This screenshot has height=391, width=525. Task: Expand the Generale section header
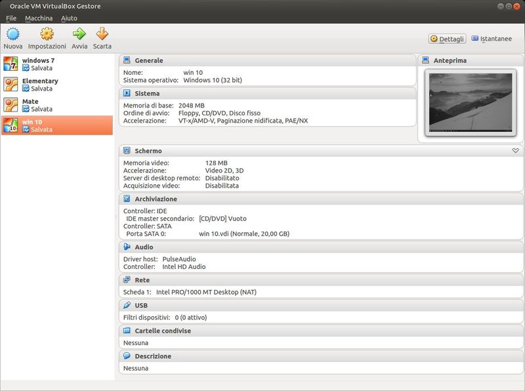[x=151, y=60]
